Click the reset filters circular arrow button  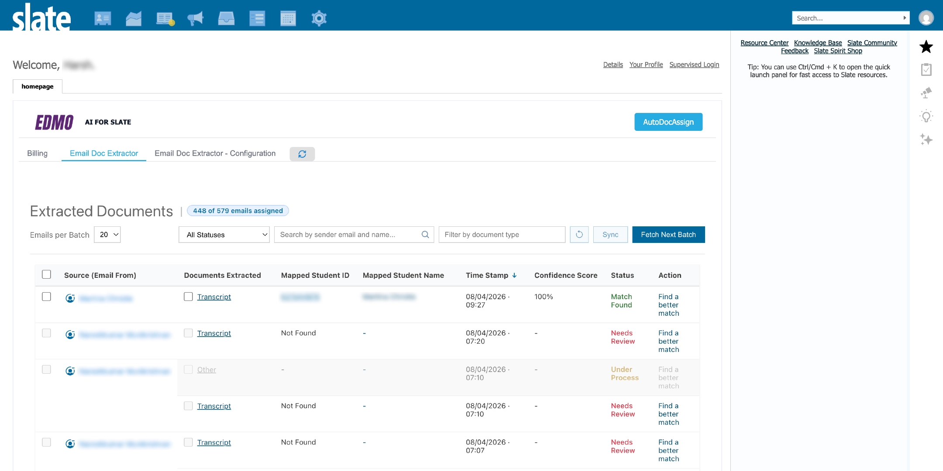pos(579,235)
